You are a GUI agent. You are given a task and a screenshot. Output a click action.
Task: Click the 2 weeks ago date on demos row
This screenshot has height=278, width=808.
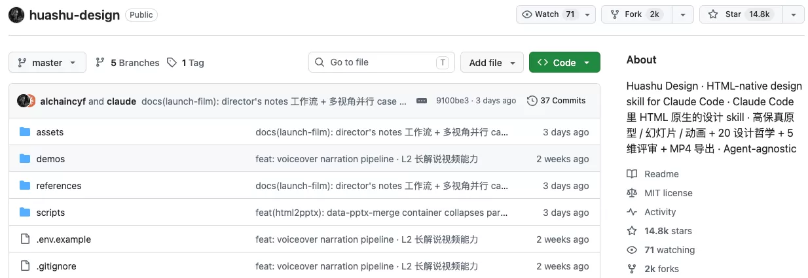(562, 159)
